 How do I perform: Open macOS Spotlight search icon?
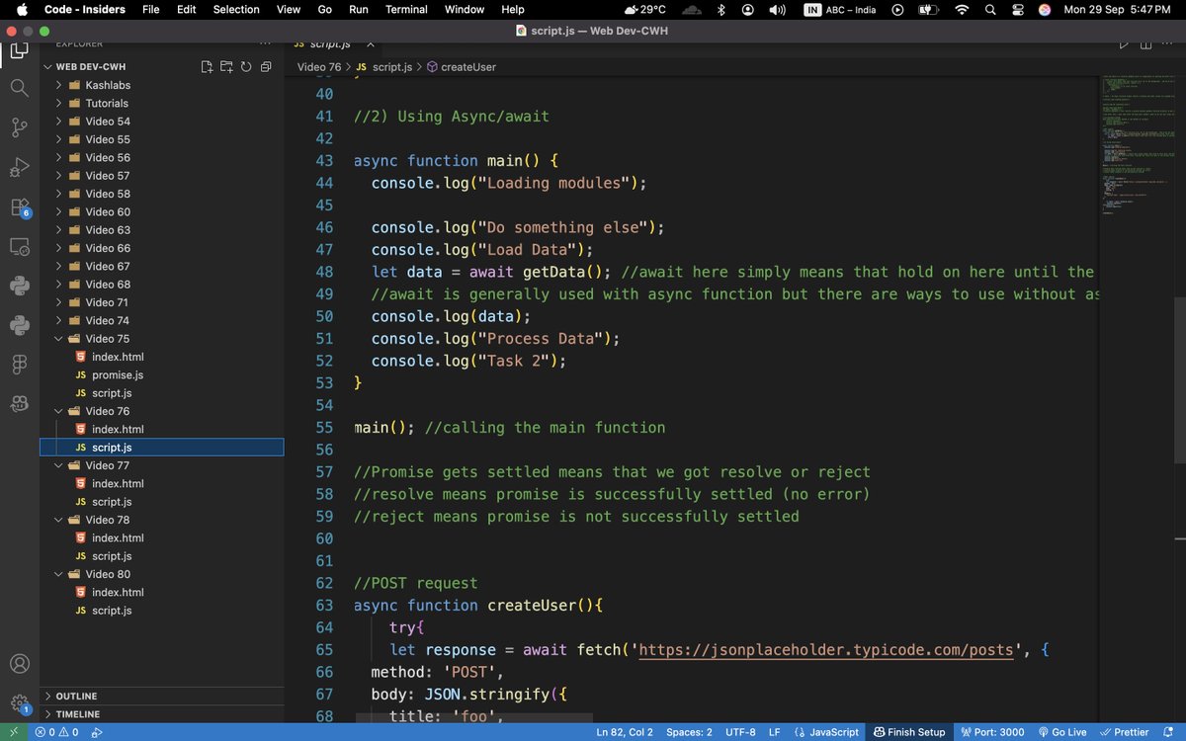[989, 10]
